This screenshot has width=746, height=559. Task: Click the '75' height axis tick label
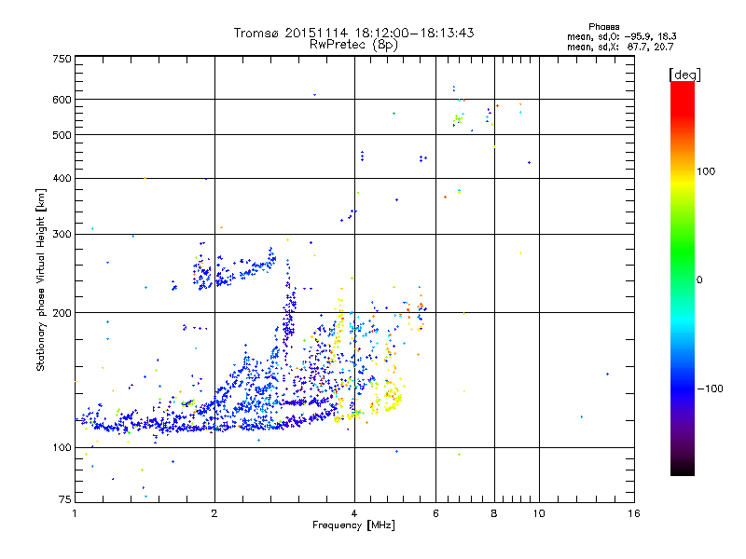[x=65, y=499]
